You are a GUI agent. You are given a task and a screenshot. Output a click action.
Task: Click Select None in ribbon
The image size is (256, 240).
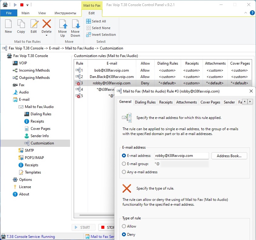(x=98, y=28)
